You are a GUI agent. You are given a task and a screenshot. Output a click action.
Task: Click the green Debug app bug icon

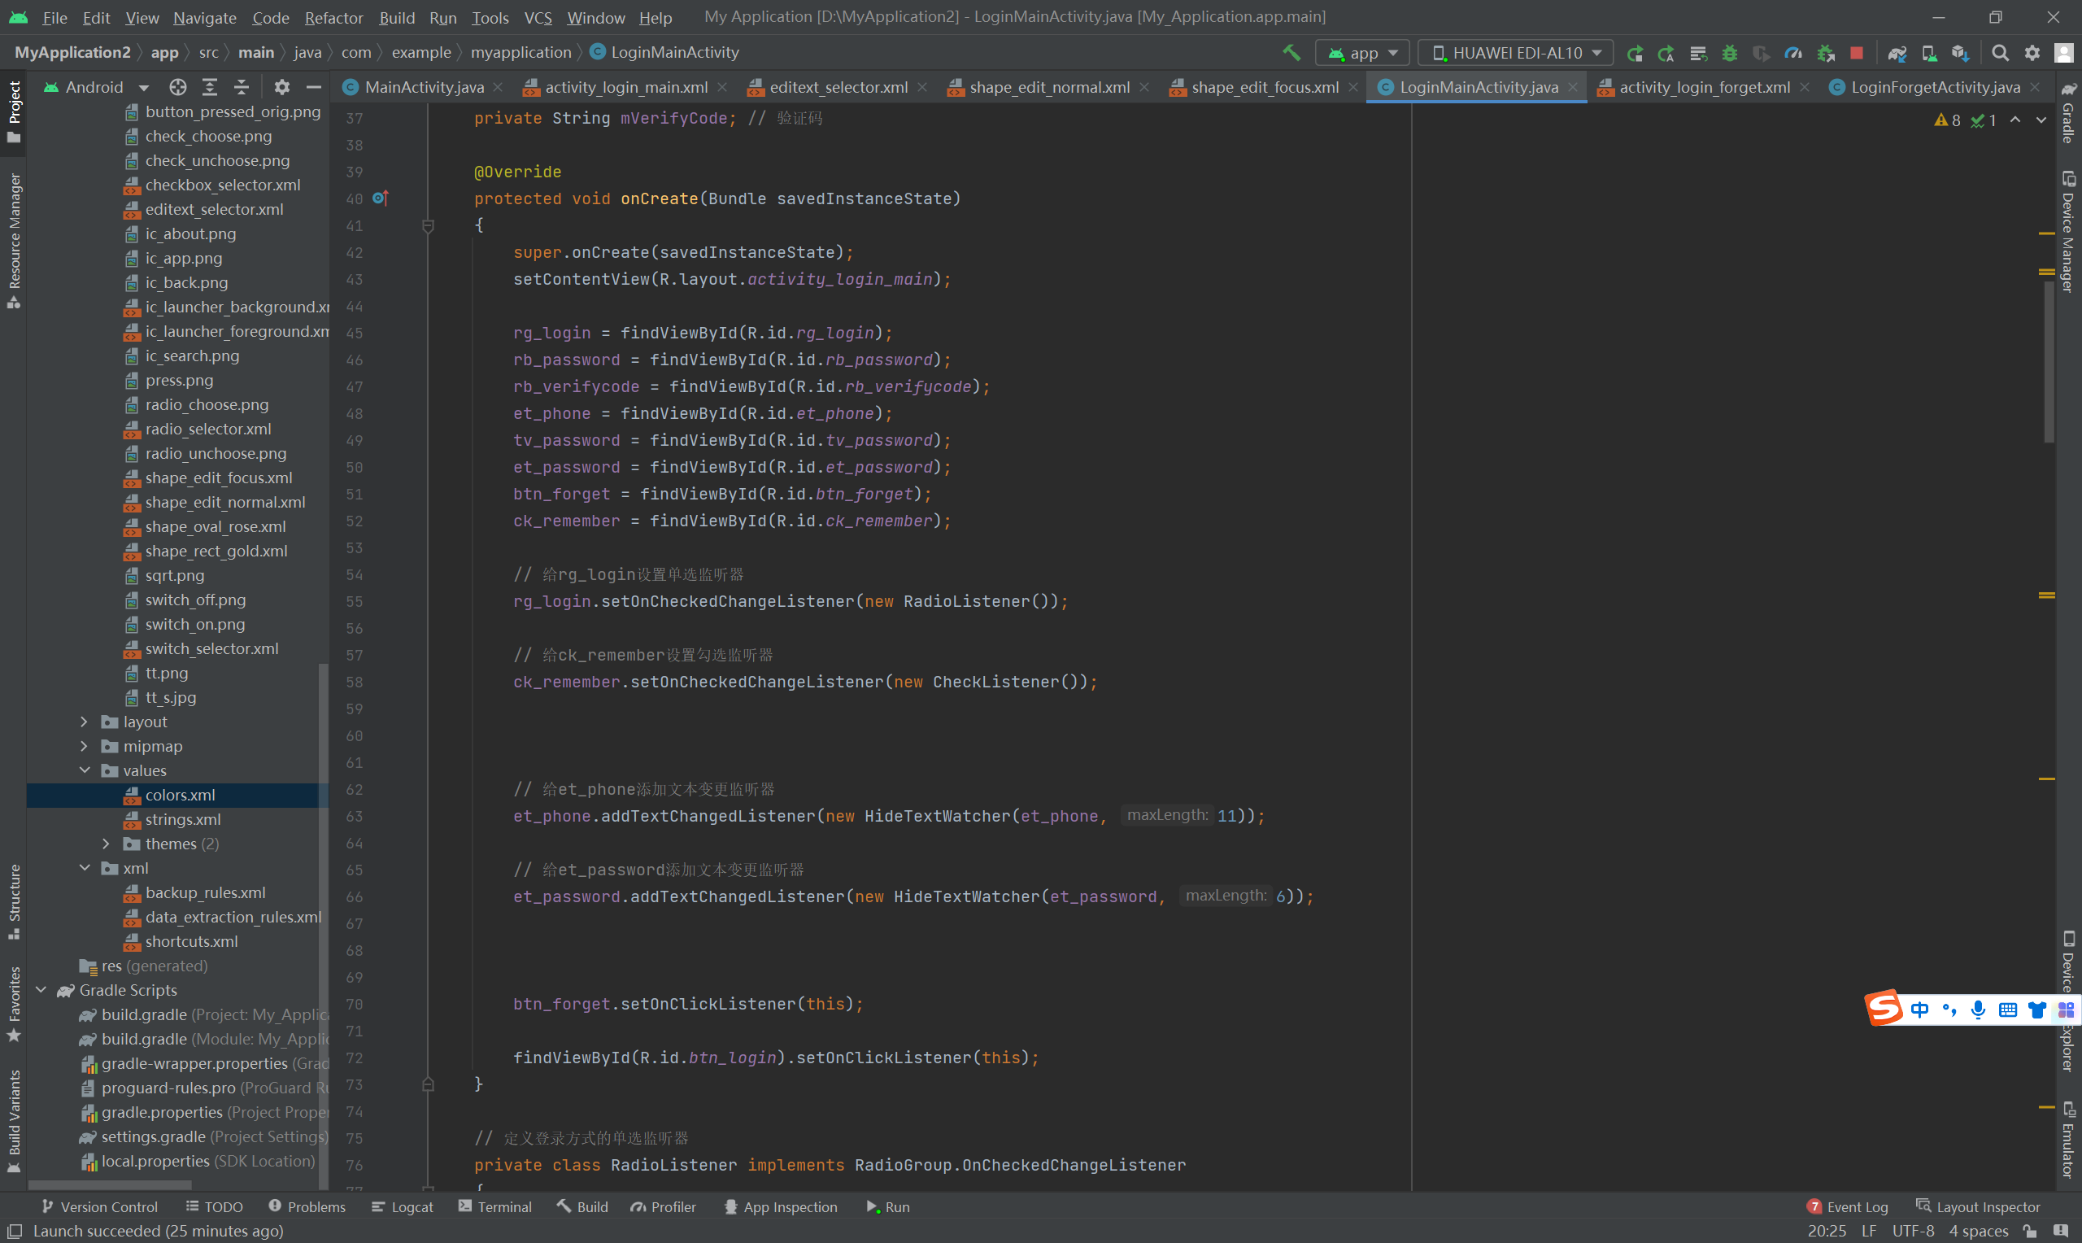coord(1730,53)
